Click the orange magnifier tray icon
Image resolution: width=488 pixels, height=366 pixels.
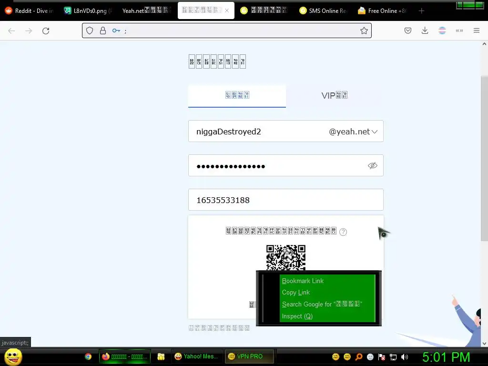tap(359, 357)
